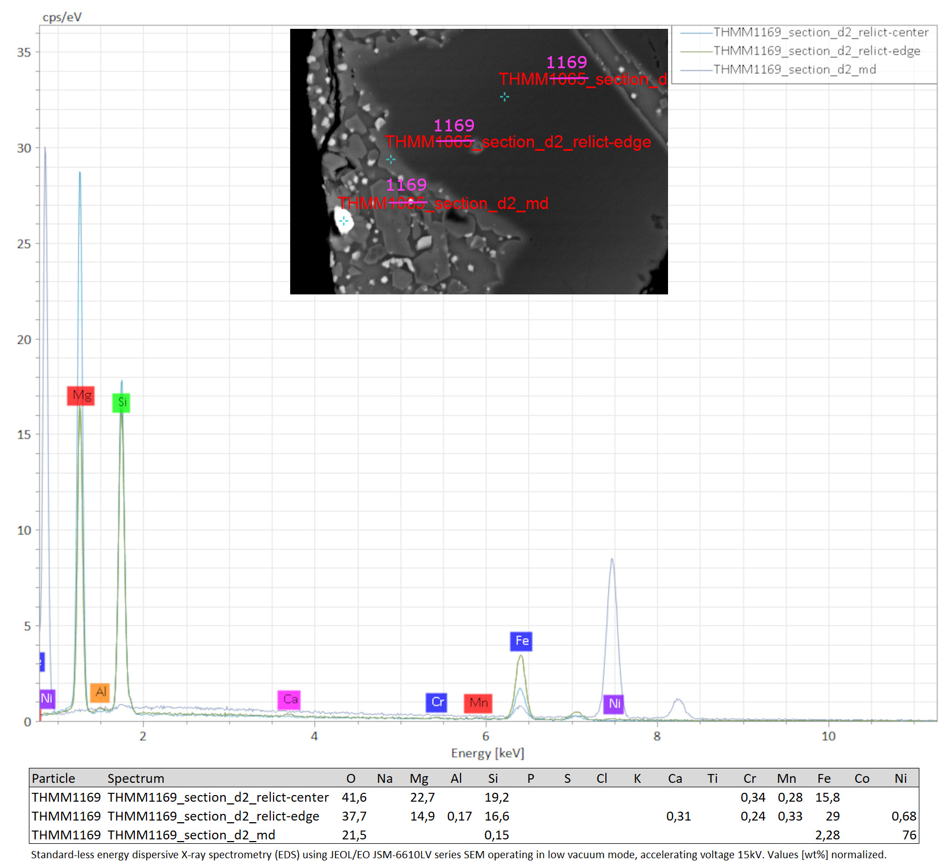Click the 'Spectrum' column header
This screenshot has width=951, height=866.
(136, 778)
